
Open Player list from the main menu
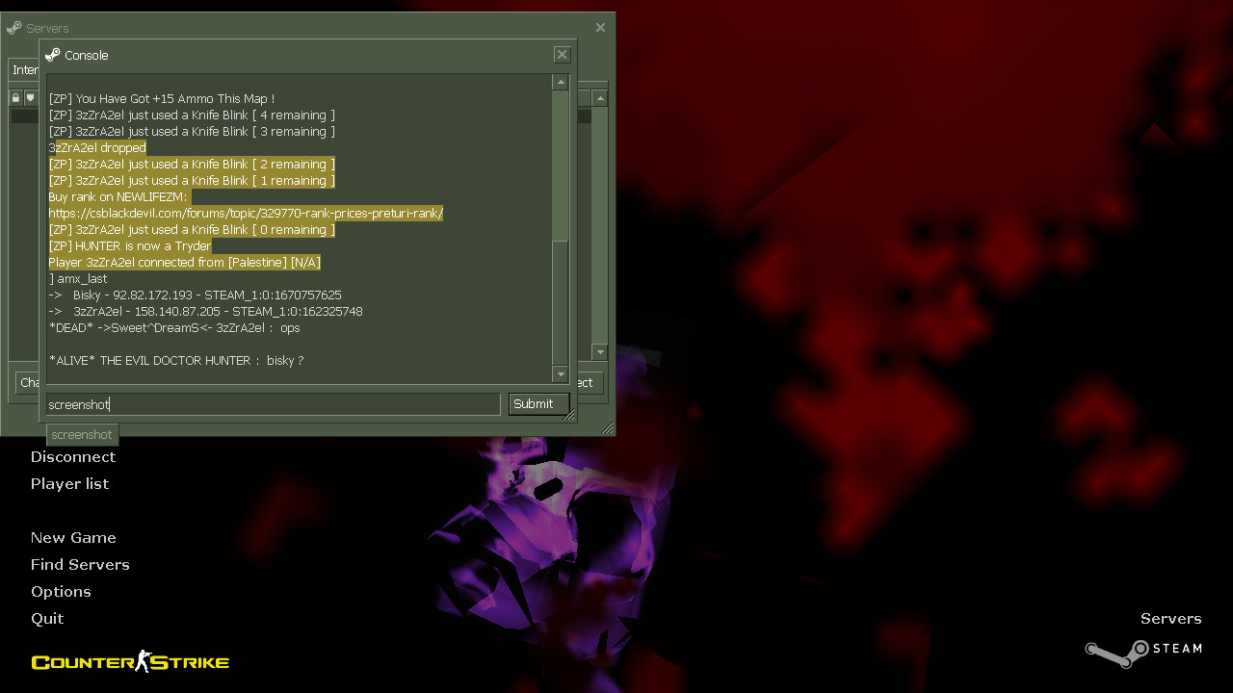tap(69, 483)
